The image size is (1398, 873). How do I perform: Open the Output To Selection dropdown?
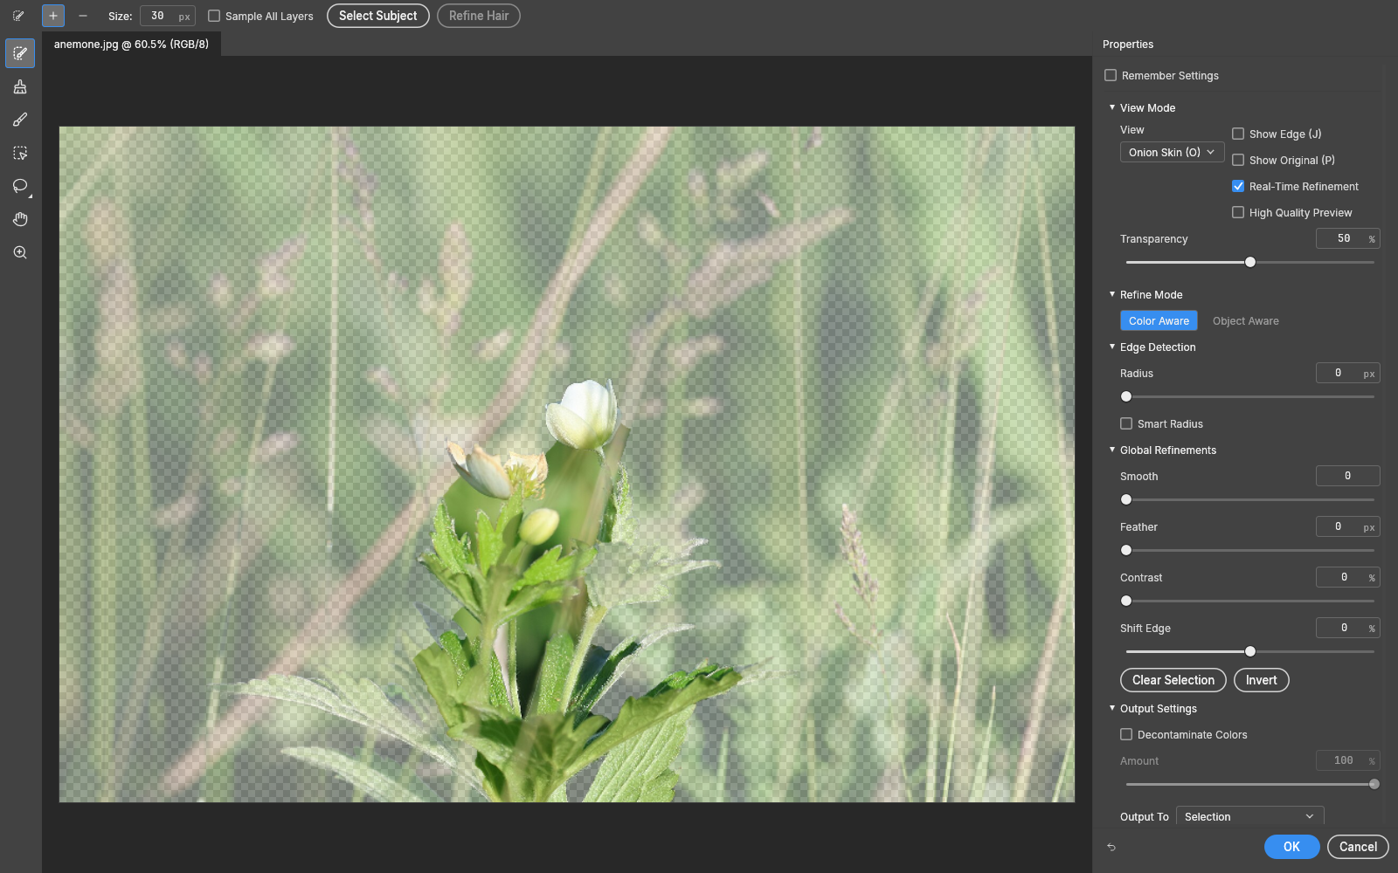tap(1249, 816)
